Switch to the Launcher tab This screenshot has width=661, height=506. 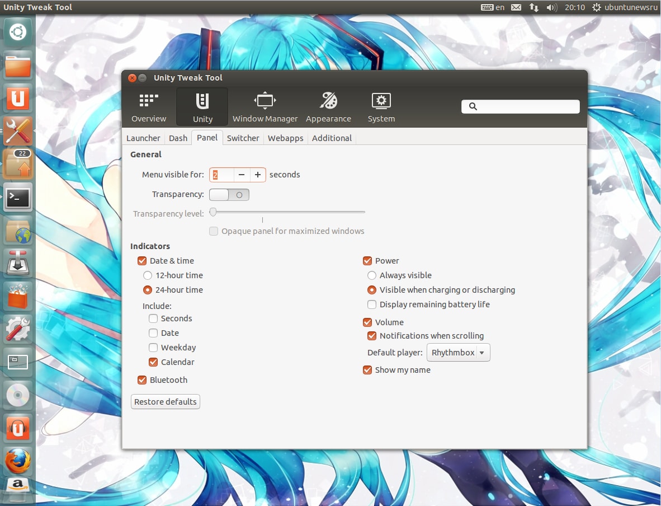click(x=143, y=138)
